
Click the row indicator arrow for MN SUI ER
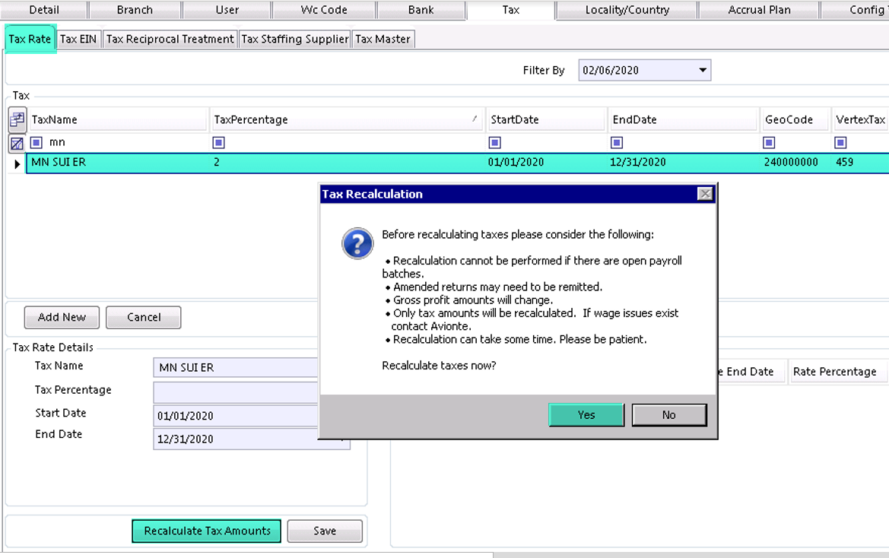pyautogui.click(x=17, y=163)
